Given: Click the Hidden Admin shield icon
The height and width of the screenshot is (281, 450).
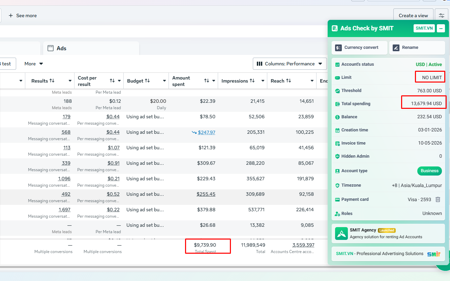Looking at the screenshot, I should pyautogui.click(x=337, y=156).
